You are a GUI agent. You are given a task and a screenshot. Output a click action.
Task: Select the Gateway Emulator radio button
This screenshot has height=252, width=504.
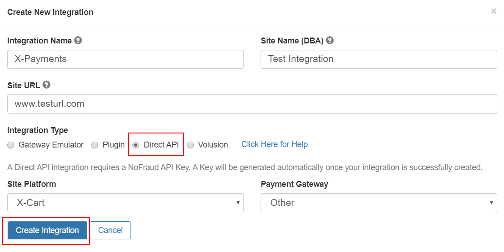(11, 145)
